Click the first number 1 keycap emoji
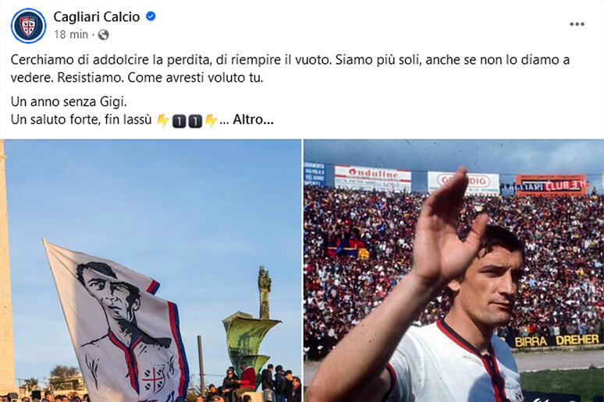Screen dimensions: 604x402 click(x=179, y=122)
